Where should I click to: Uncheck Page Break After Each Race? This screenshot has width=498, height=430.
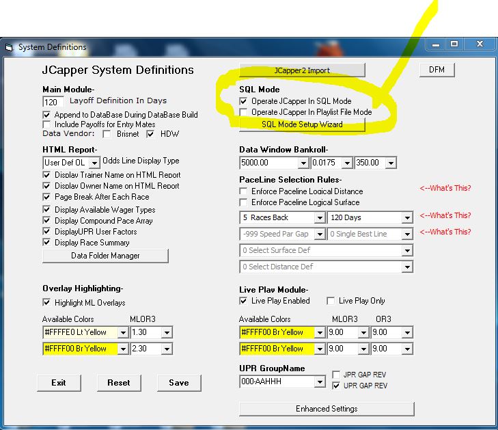point(46,197)
